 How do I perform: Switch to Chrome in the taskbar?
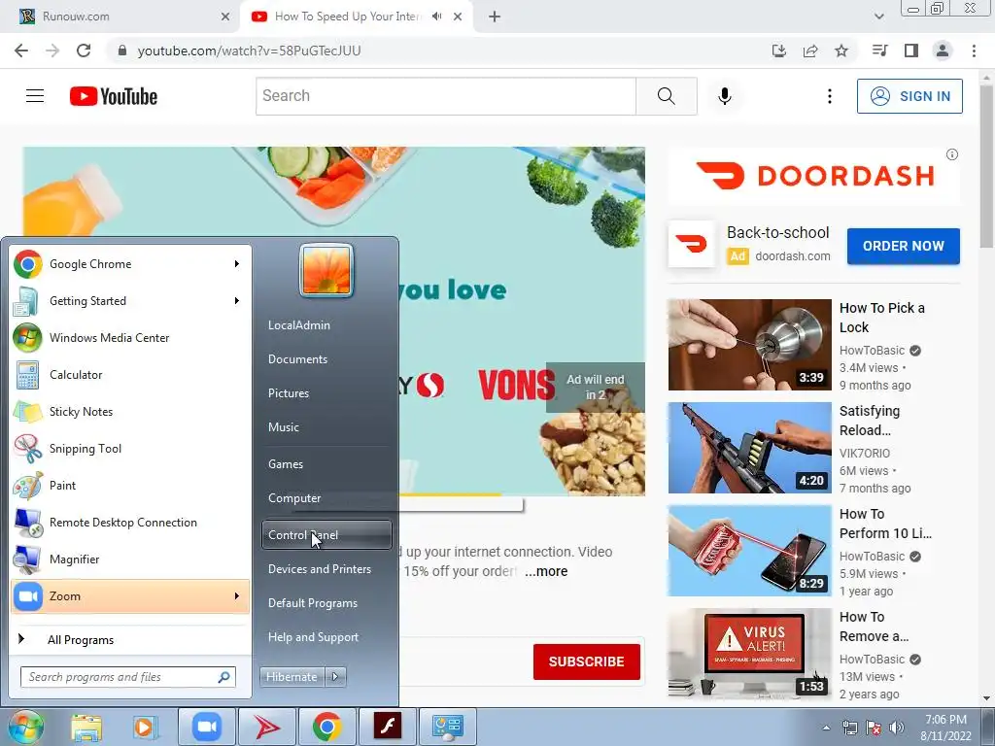[x=326, y=727]
